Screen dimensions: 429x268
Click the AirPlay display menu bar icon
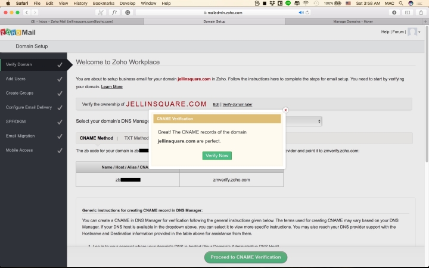(297, 4)
